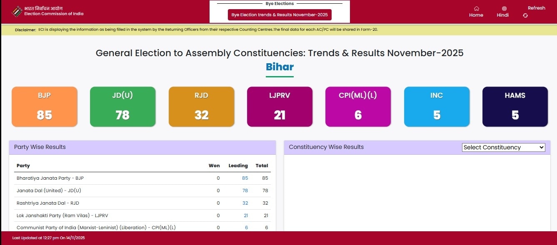This screenshot has width=557, height=245.
Task: Open RJD leading count 32 link
Action: [x=245, y=203]
